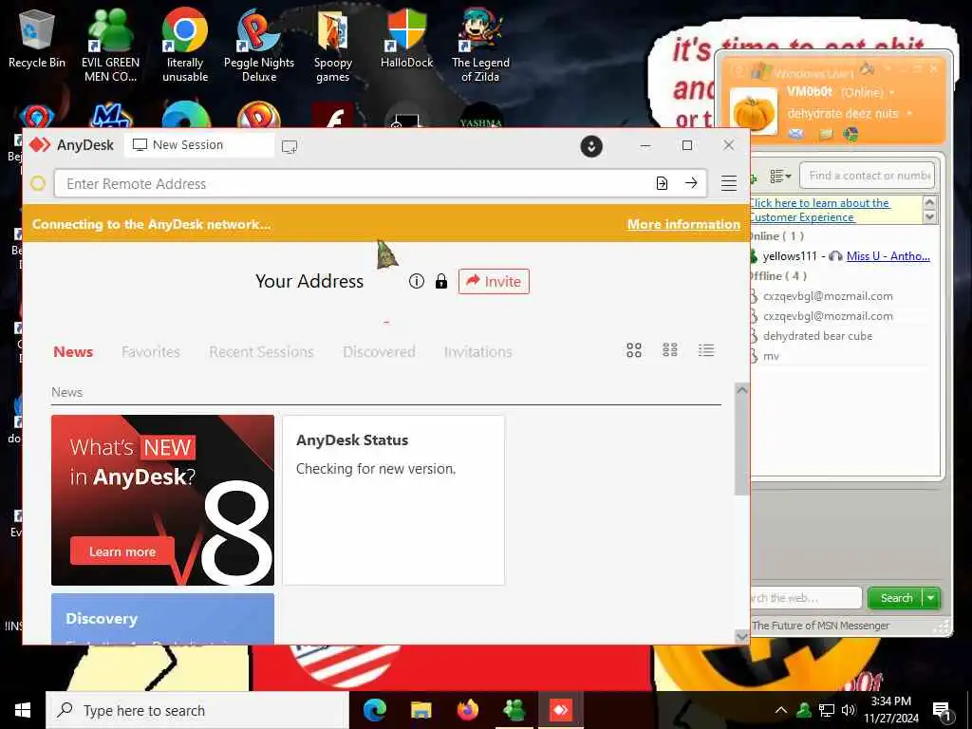Click the info icon next to Your Address
The height and width of the screenshot is (729, 972).
417,281
